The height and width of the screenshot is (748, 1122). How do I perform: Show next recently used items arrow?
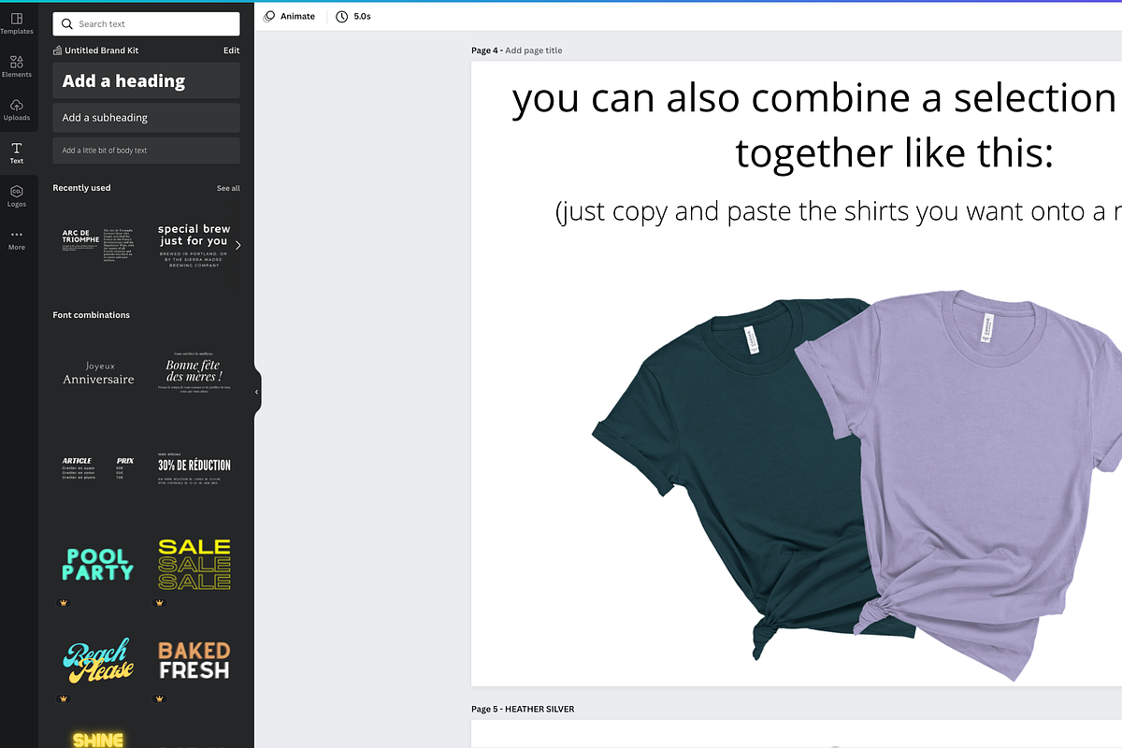click(x=237, y=245)
